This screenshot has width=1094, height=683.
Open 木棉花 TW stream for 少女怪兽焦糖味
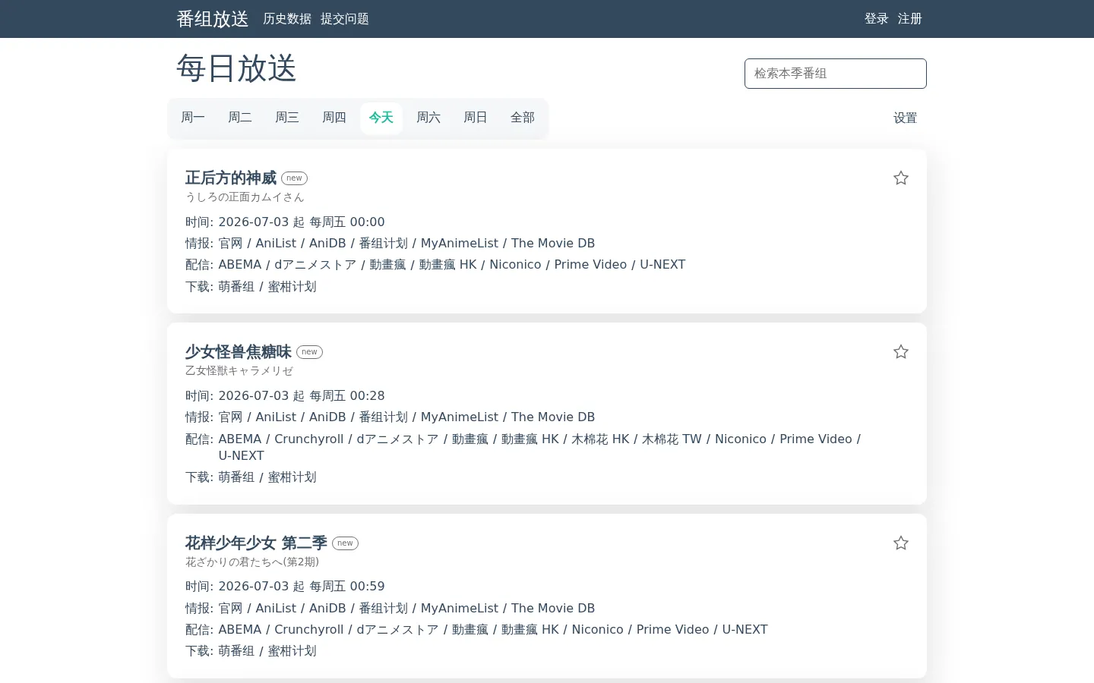[x=672, y=439]
